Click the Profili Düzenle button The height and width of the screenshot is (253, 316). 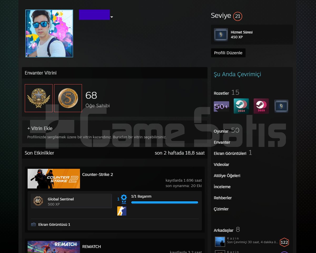pos(228,53)
